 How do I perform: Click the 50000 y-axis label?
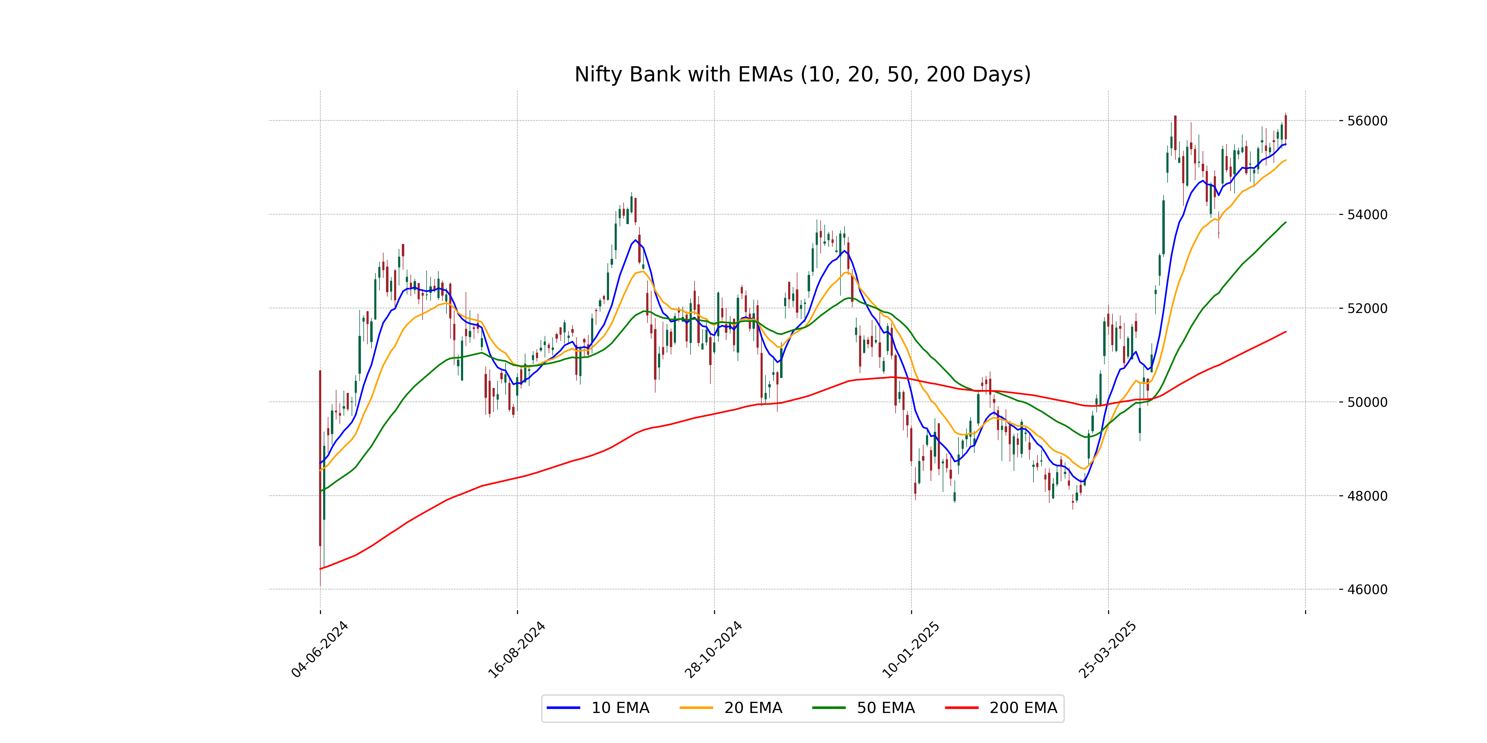1367,402
